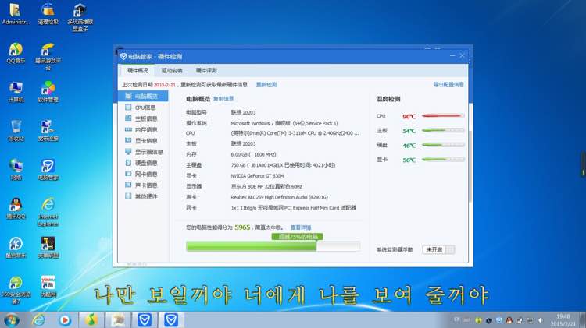The image size is (586, 328).
Task: Select 电脑概览 in the sidebar
Action: coord(143,96)
